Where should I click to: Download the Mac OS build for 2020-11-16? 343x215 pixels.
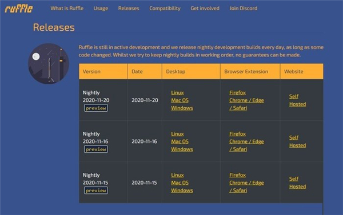point(180,141)
